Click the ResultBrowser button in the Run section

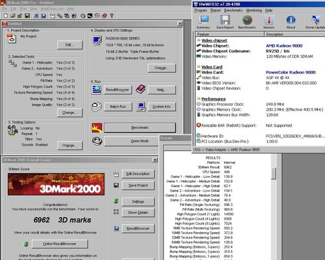click(118, 90)
